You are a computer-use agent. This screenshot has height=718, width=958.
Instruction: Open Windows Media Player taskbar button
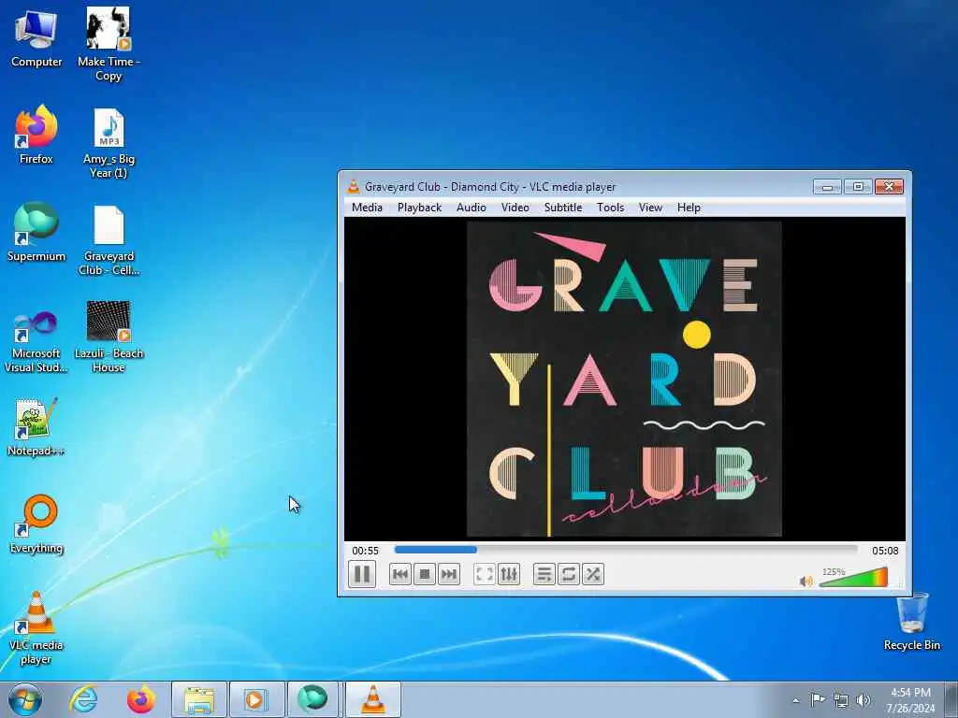256,699
